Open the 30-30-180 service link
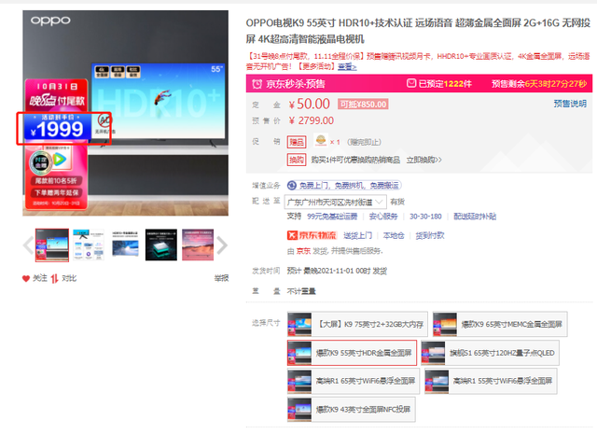This screenshot has width=597, height=434. pos(425,217)
